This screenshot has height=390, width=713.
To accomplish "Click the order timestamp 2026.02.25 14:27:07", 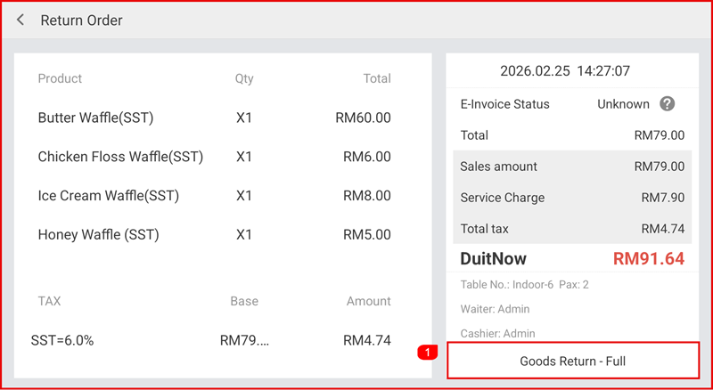I will coord(564,70).
